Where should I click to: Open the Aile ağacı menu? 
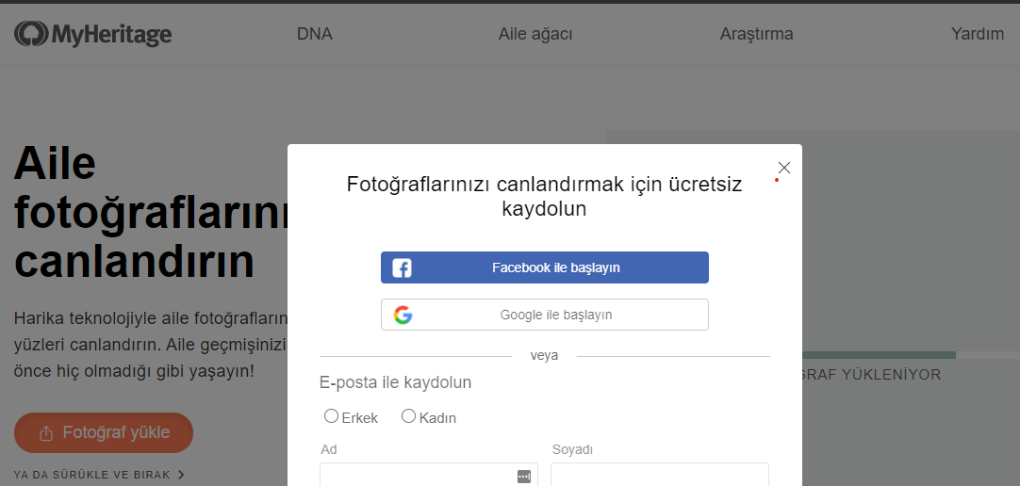[535, 34]
